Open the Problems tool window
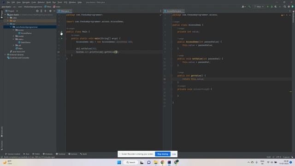Image resolution: width=295 pixels, height=166 pixels. pyautogui.click(x=47, y=154)
